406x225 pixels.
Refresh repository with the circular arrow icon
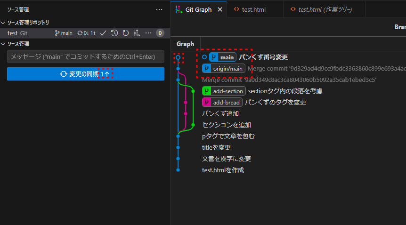point(126,33)
